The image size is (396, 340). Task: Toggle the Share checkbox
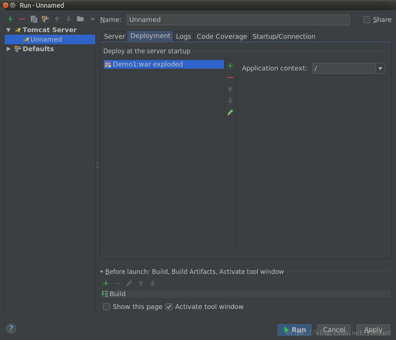click(x=367, y=20)
